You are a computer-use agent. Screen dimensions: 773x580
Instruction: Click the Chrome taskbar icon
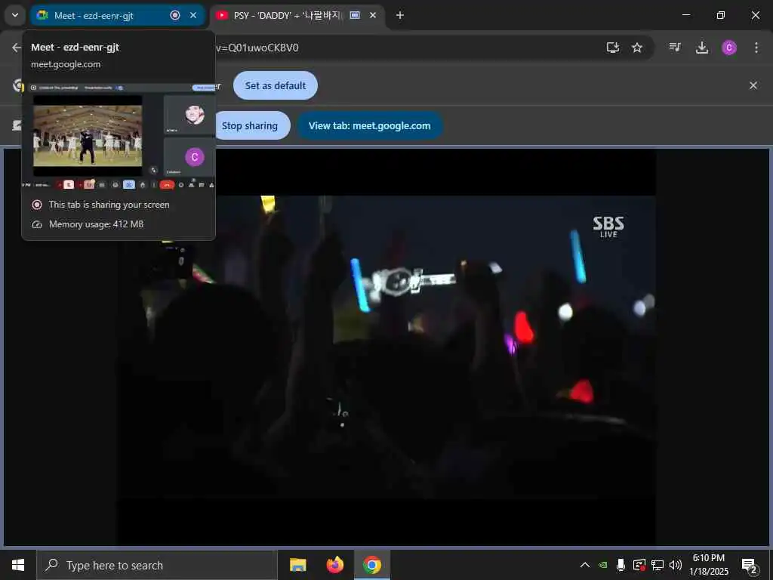tap(372, 565)
